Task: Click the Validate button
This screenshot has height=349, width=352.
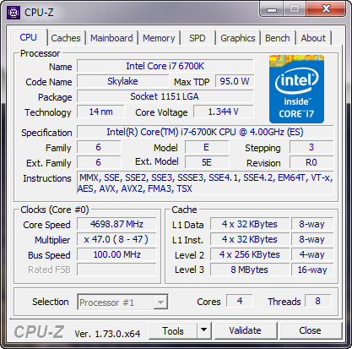Action: (245, 330)
